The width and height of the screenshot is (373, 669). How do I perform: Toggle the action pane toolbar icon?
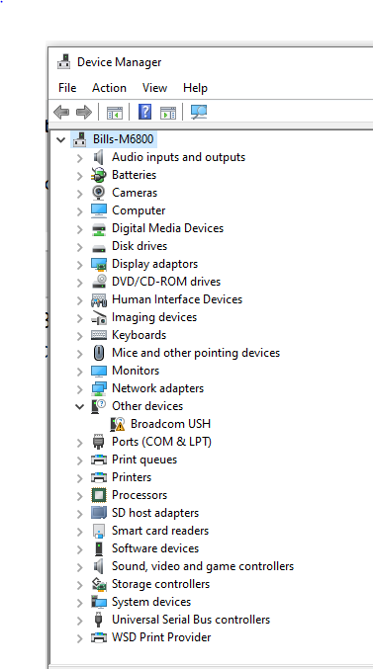click(168, 113)
